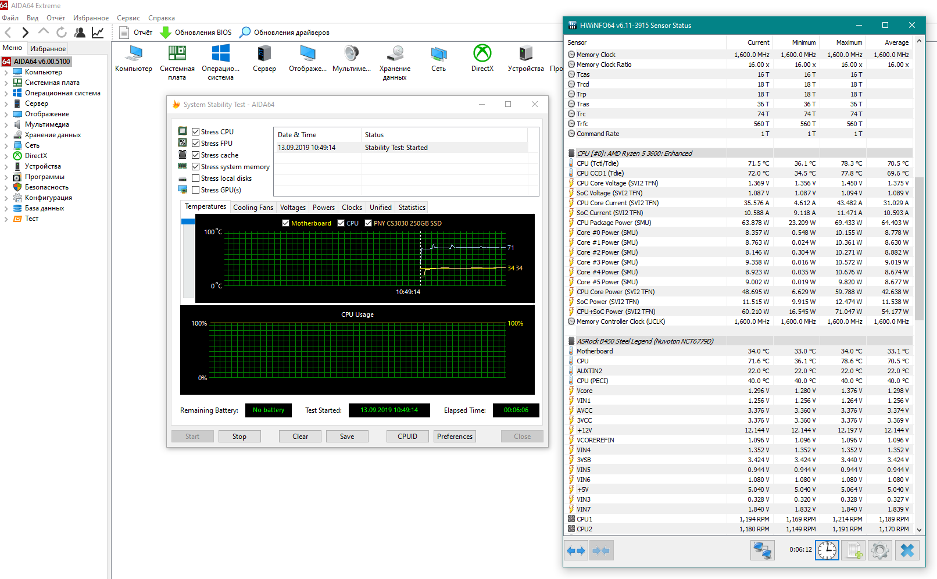Viewport: 937px width, 579px height.
Task: Click the Отчёт report toolbar button
Action: pos(136,33)
